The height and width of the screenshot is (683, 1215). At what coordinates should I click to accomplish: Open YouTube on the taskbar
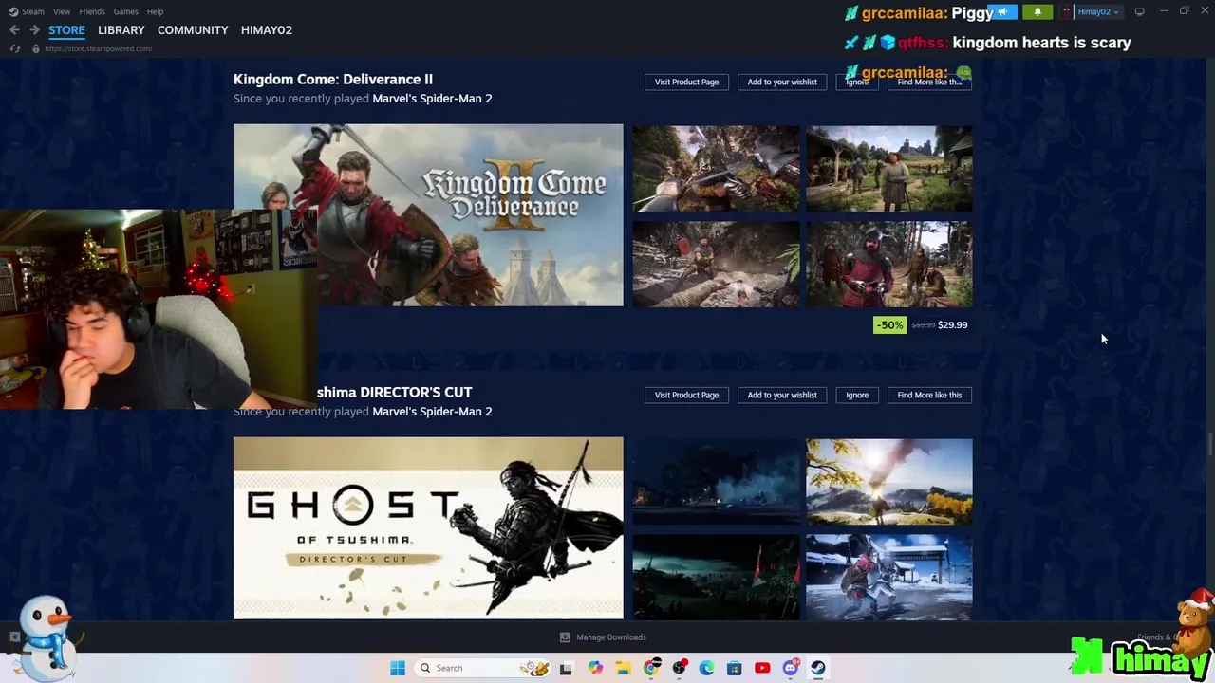(762, 668)
